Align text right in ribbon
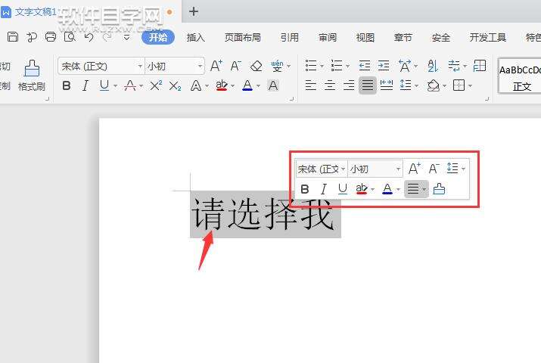Screen dimensions: 541x363 coord(349,85)
